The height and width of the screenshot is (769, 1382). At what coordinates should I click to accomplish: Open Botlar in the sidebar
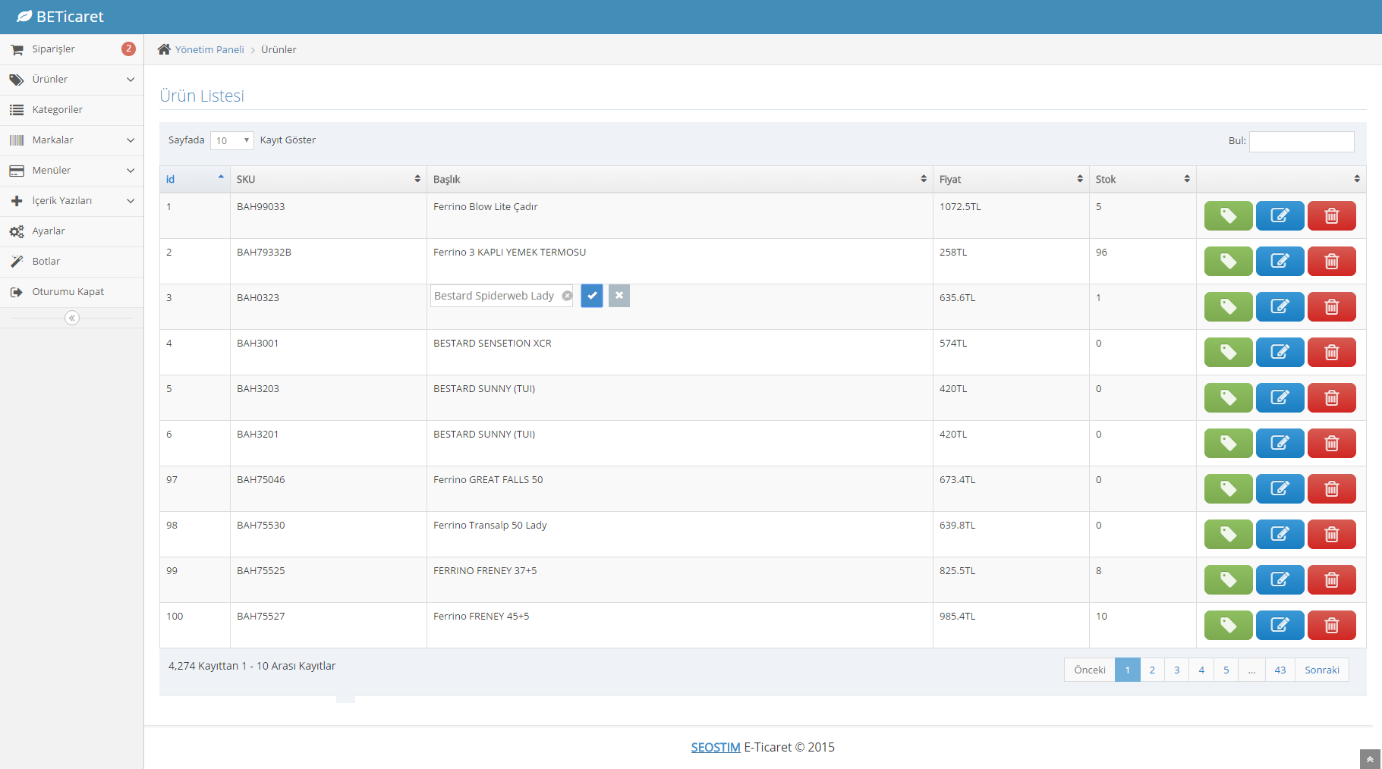[x=71, y=262]
